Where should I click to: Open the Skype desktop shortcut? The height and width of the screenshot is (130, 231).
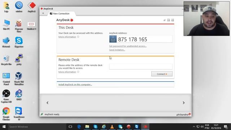(x=19, y=42)
